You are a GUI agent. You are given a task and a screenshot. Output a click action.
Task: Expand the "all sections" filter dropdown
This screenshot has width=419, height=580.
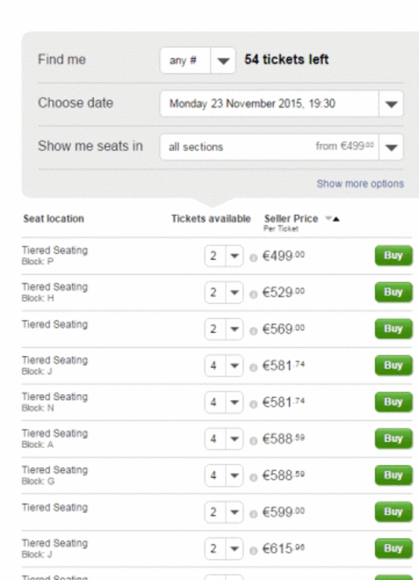click(x=391, y=146)
